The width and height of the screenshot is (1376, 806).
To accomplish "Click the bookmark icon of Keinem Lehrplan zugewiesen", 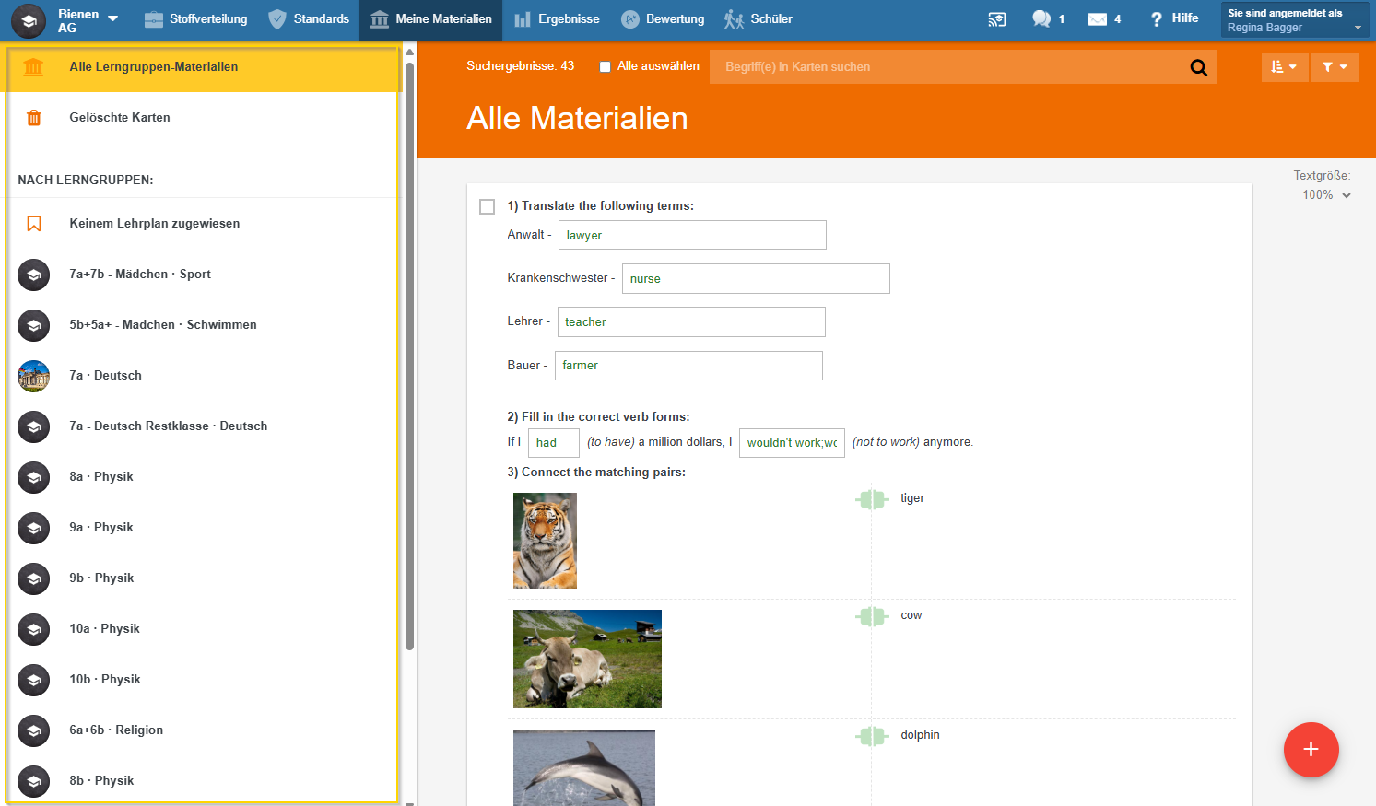I will (34, 224).
